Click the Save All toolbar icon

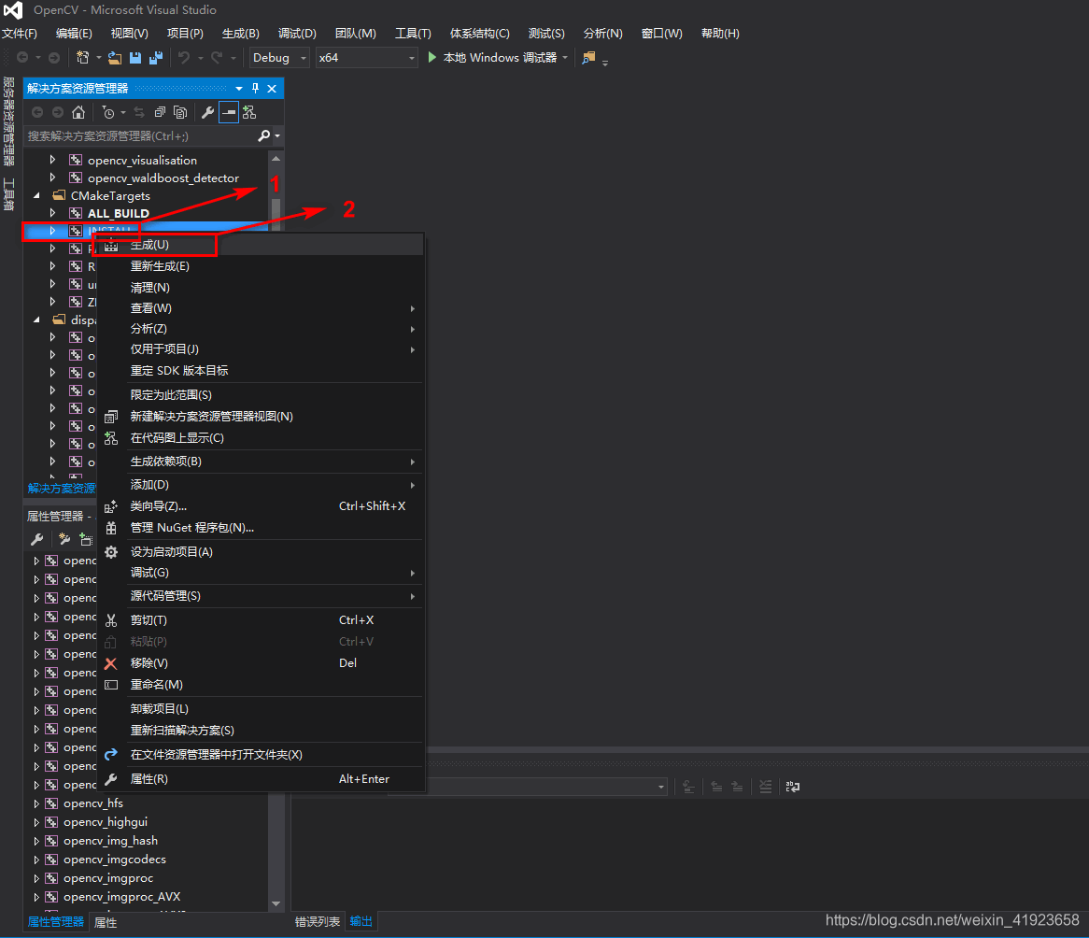tap(156, 58)
